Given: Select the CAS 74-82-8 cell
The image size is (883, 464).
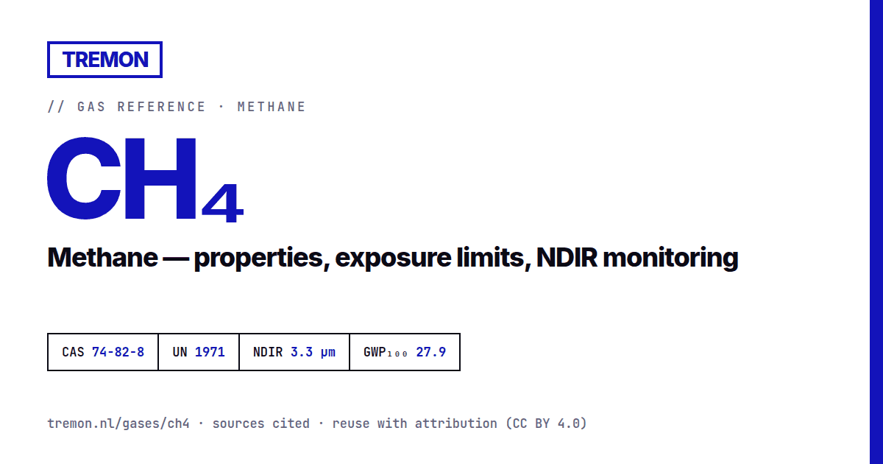Looking at the screenshot, I should 103,352.
